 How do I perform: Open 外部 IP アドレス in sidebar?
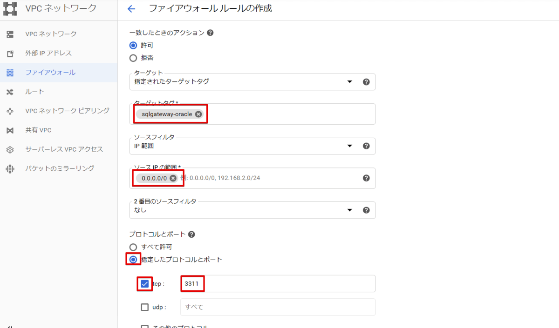(x=59, y=54)
